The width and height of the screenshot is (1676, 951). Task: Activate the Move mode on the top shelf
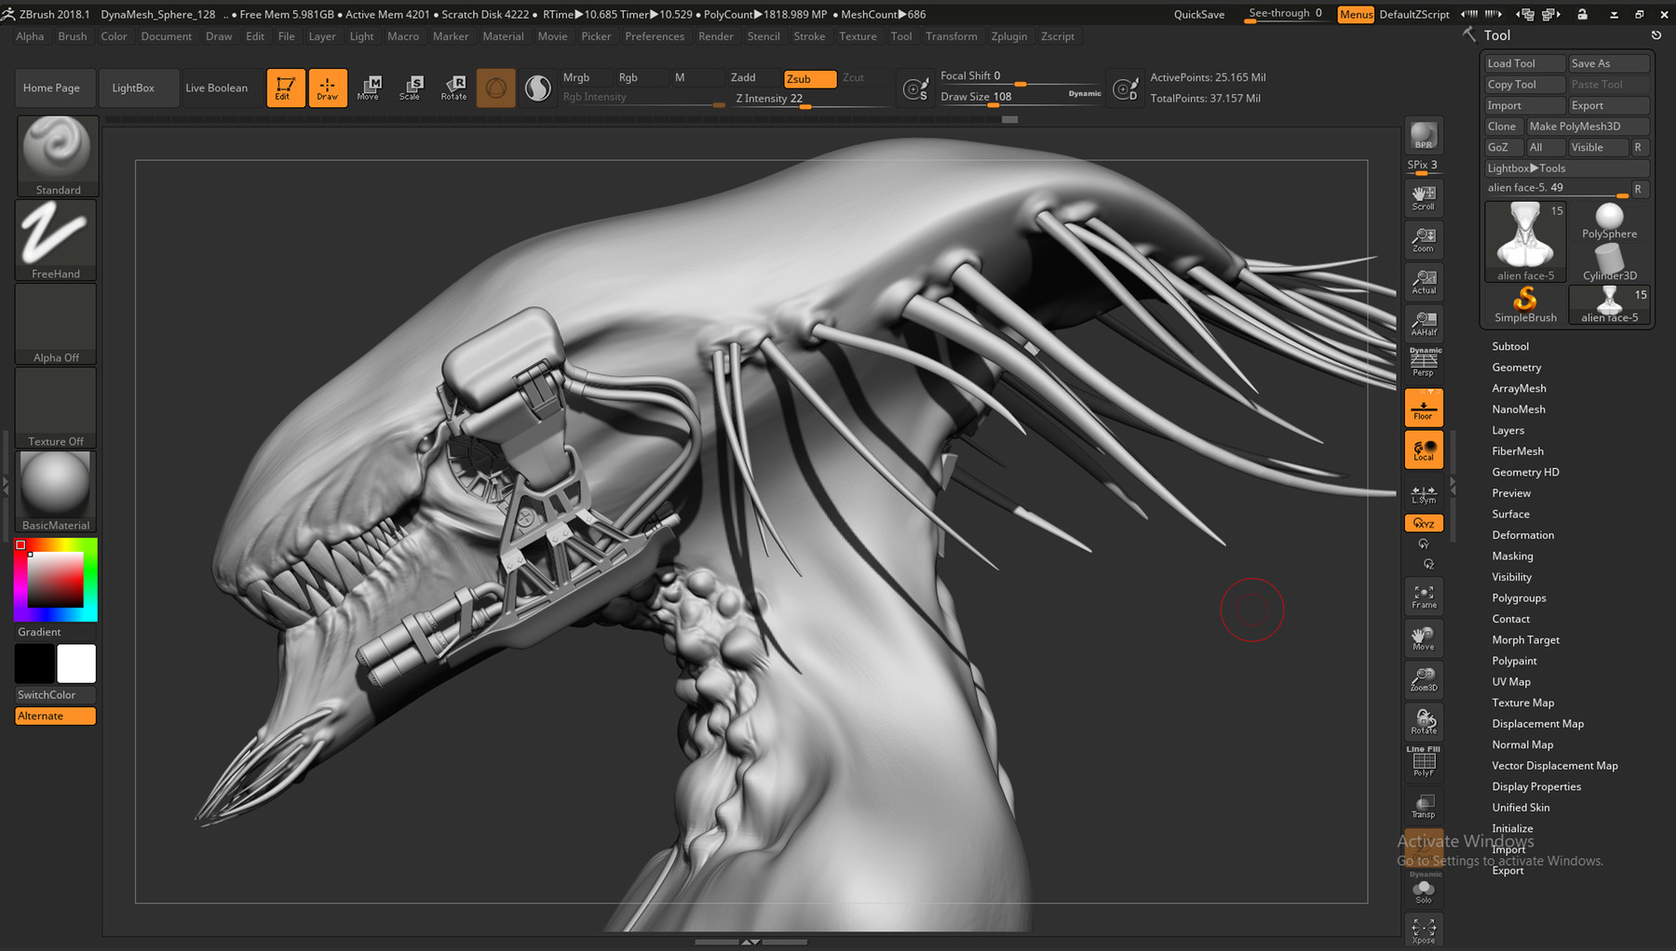point(370,87)
